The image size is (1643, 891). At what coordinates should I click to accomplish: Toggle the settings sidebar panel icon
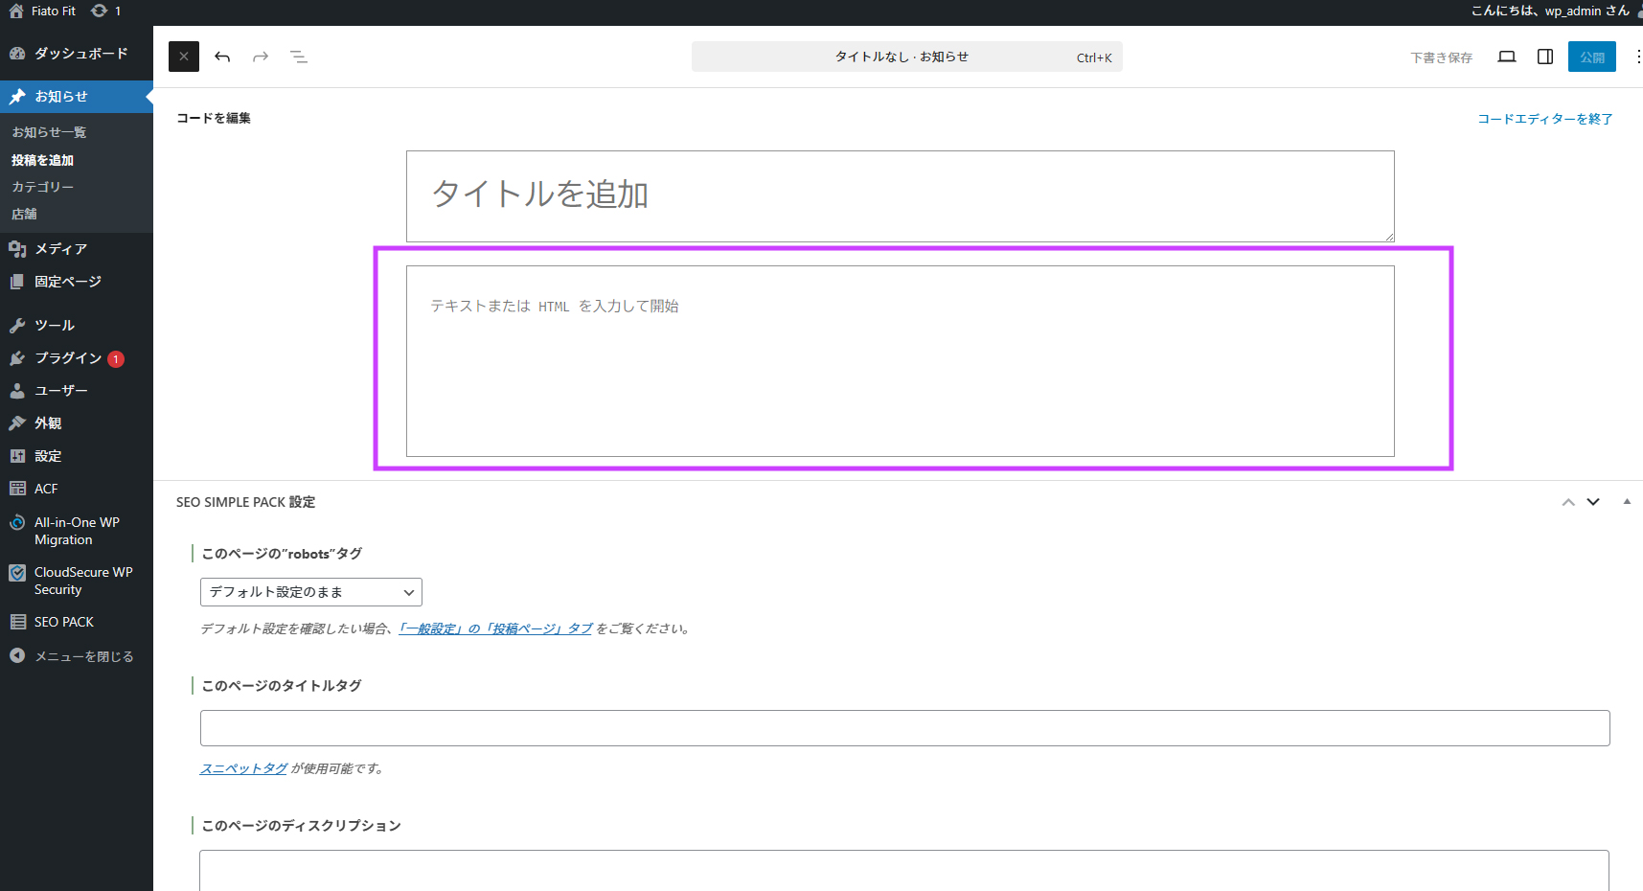tap(1545, 57)
